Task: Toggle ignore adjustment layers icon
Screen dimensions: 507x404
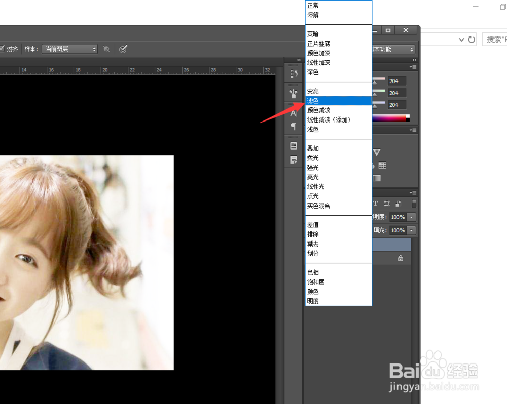Action: pyautogui.click(x=106, y=49)
